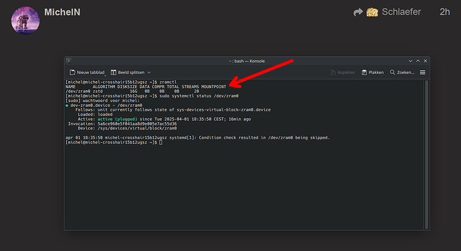This screenshot has width=461, height=251.
Task: Click the Kopiëren copy icon
Action: tap(333, 72)
